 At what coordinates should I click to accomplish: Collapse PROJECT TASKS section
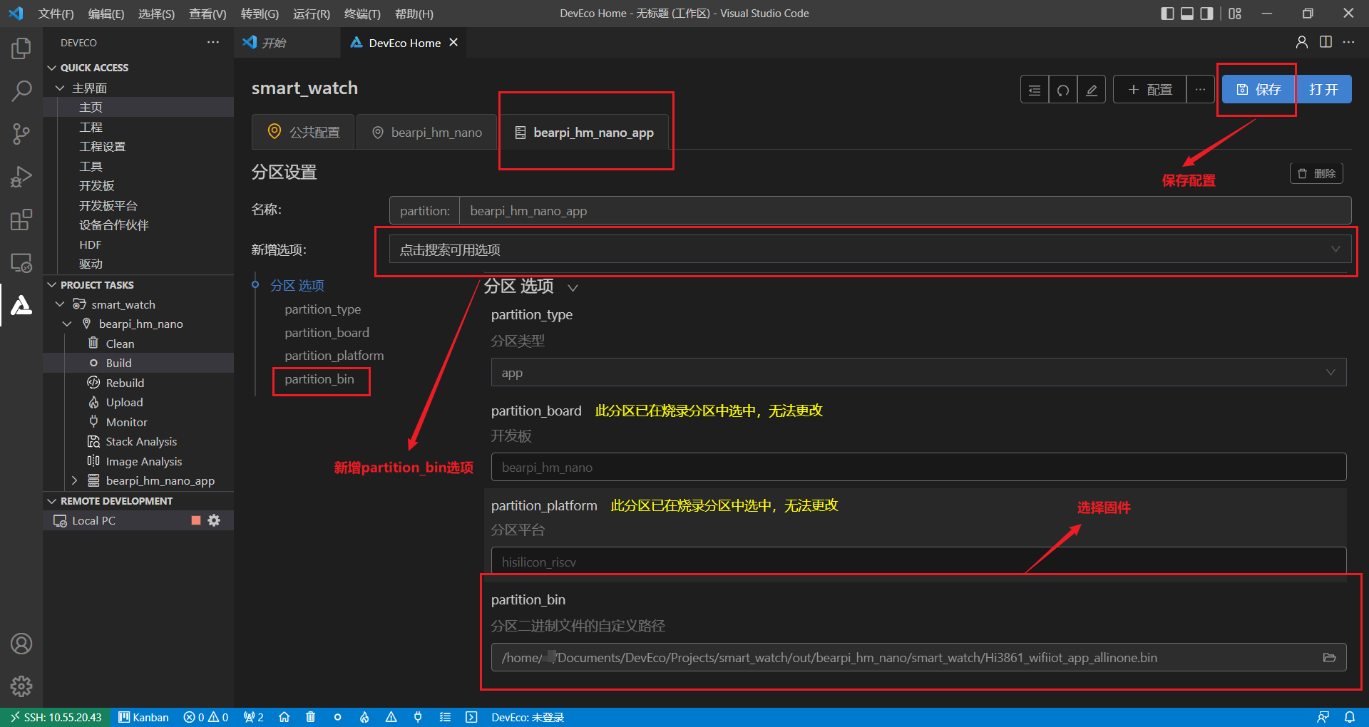click(x=51, y=285)
